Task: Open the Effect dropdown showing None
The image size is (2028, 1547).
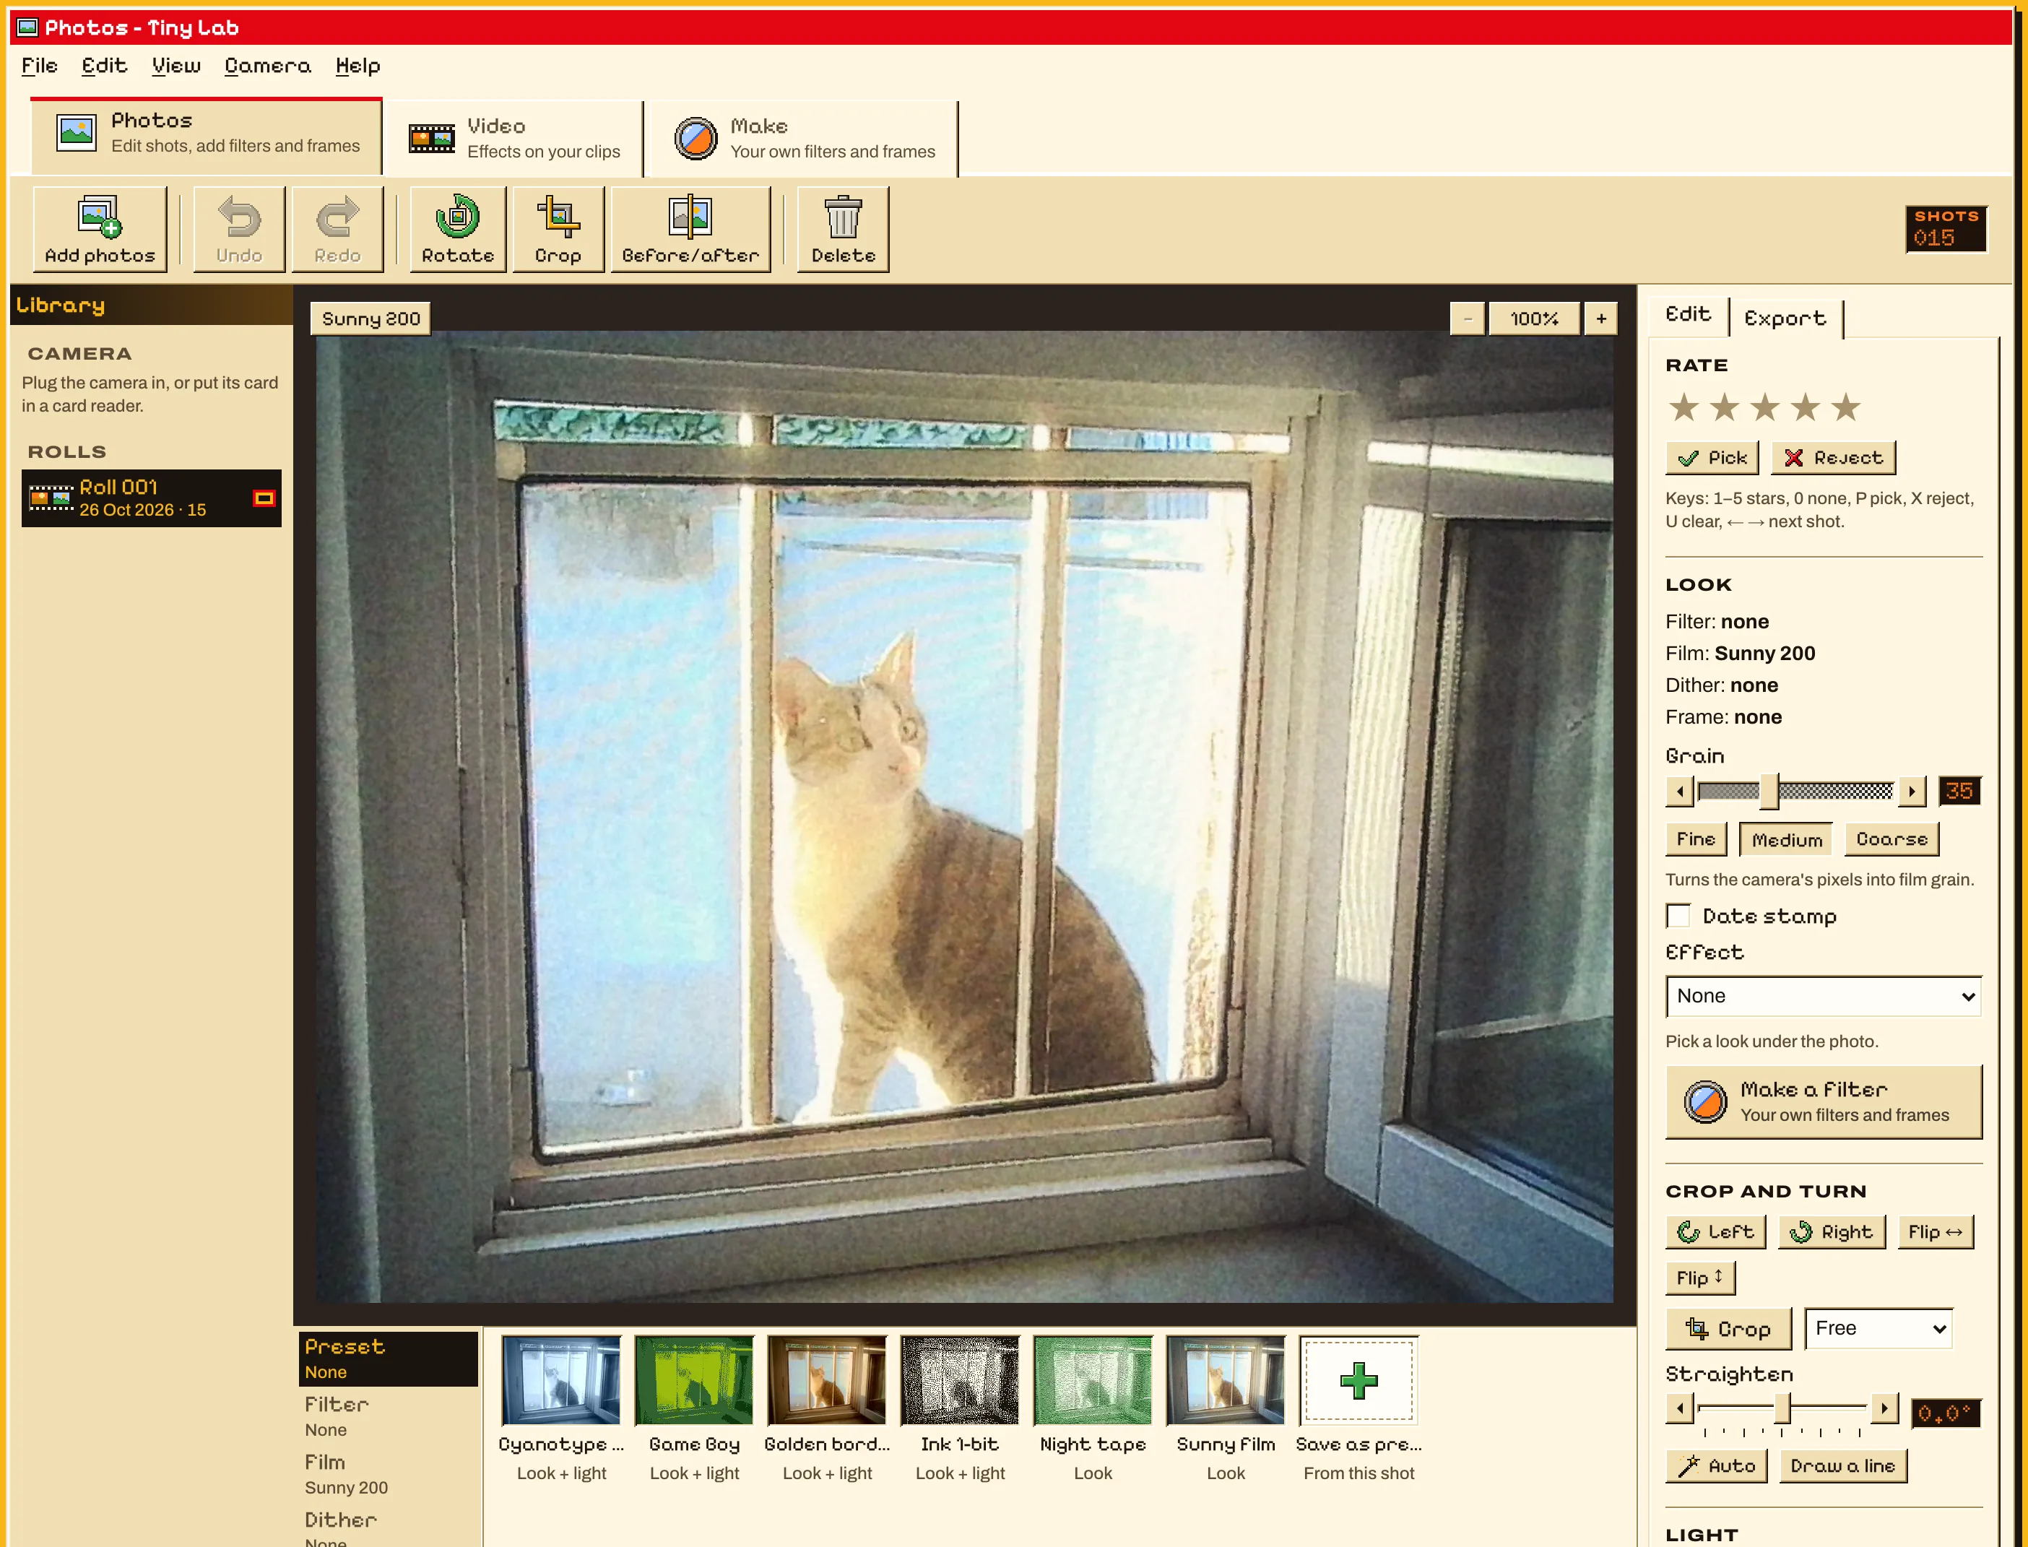Action: (x=1824, y=995)
